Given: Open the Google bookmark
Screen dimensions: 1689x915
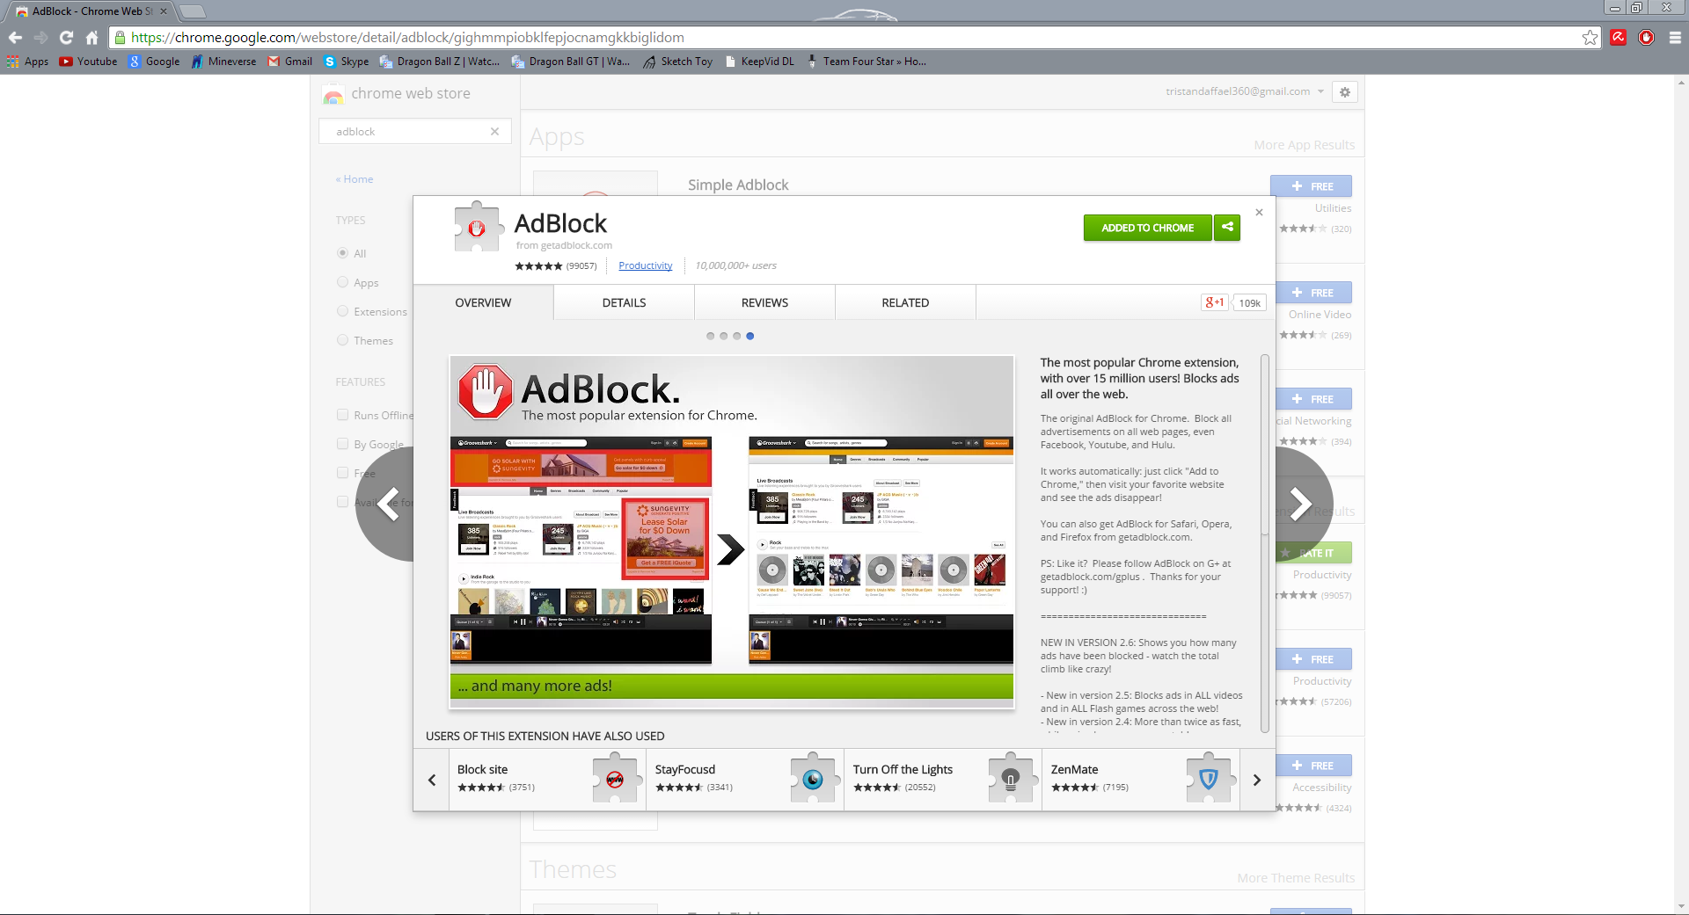Looking at the screenshot, I should [154, 62].
